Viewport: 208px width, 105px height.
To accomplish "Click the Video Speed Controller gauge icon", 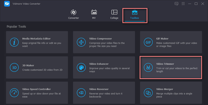I will click(14, 93).
